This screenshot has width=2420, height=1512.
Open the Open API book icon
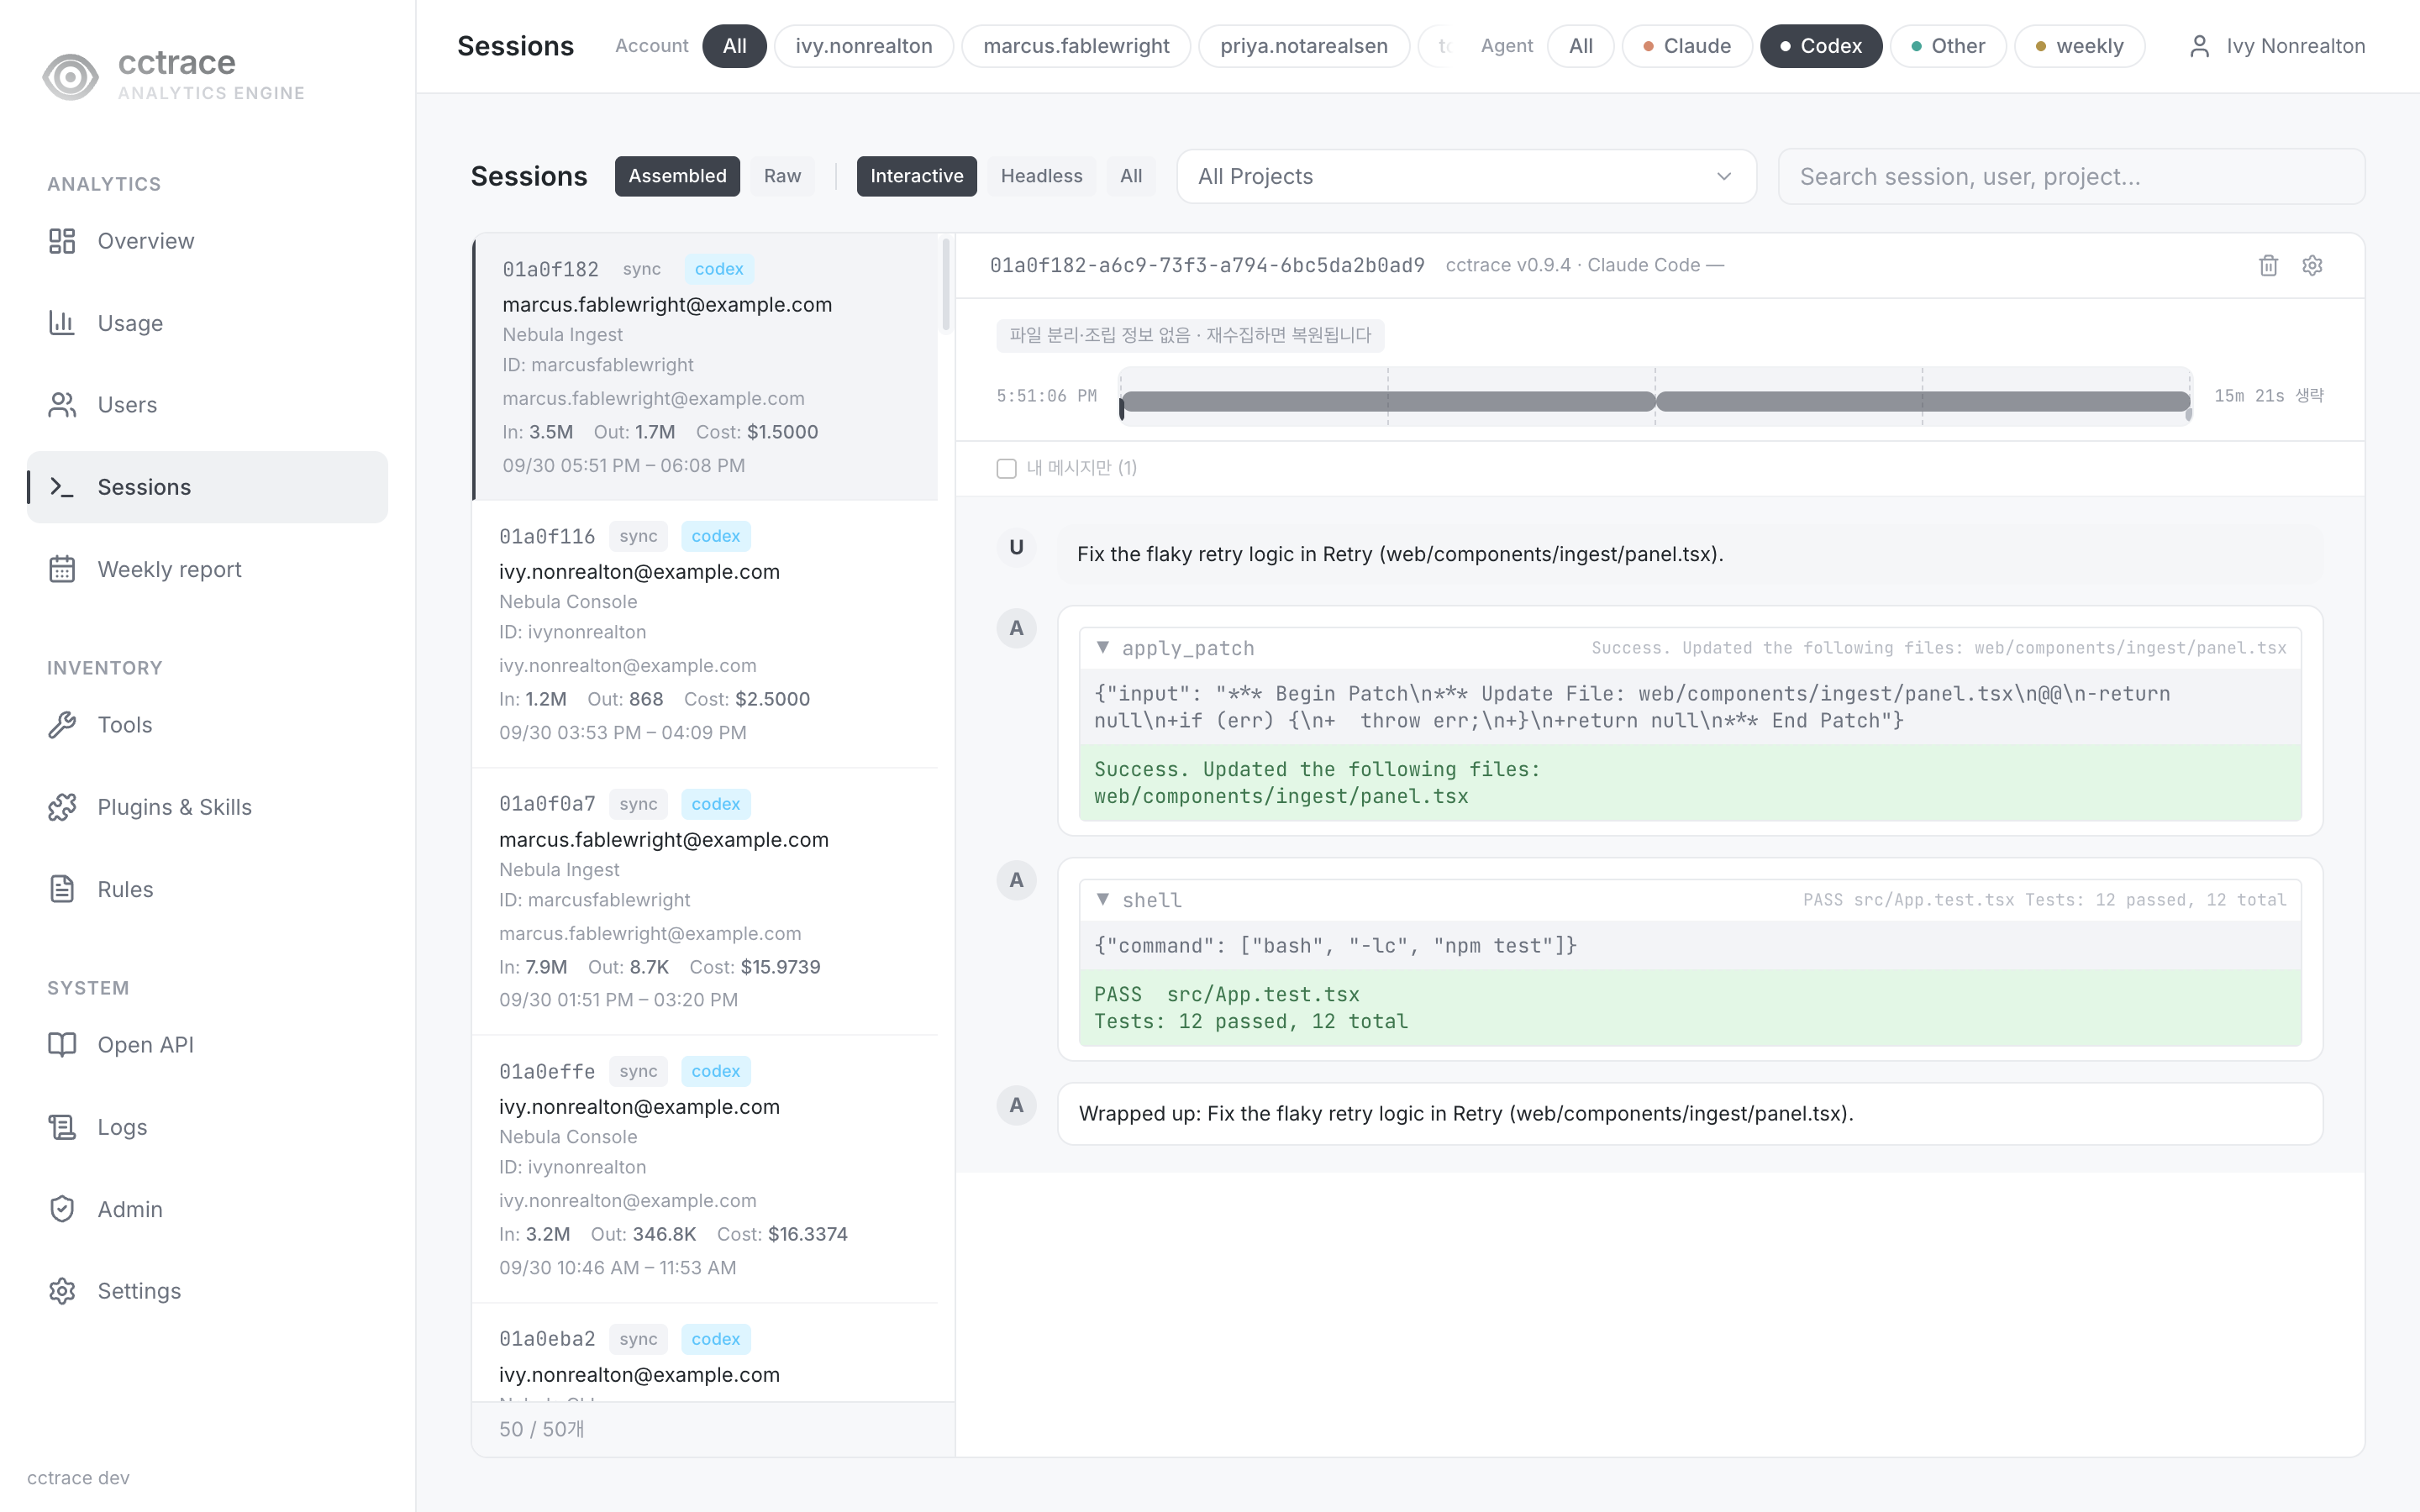point(62,1045)
